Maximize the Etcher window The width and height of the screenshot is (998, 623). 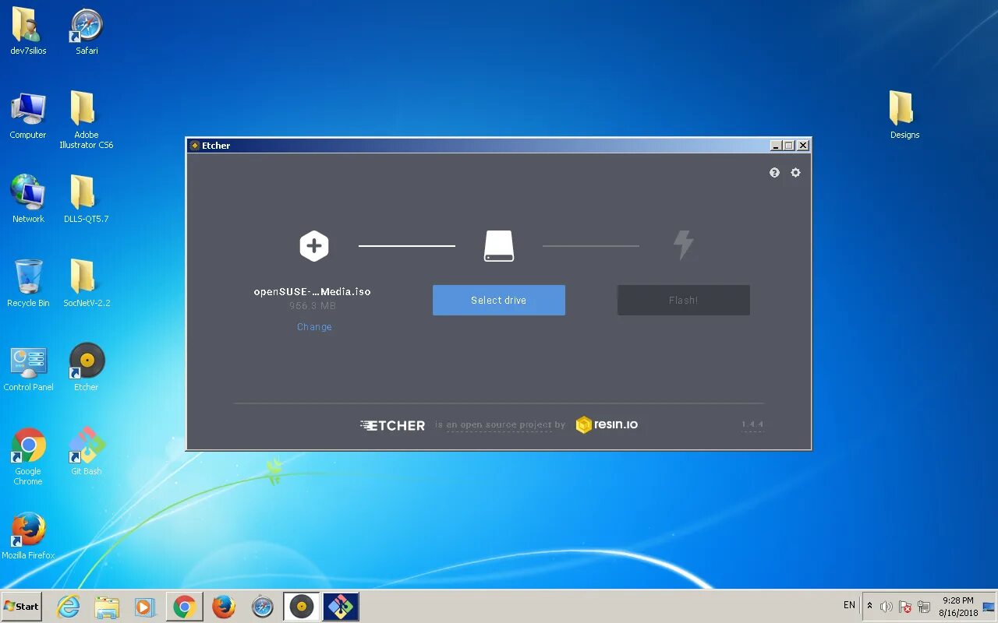point(788,146)
